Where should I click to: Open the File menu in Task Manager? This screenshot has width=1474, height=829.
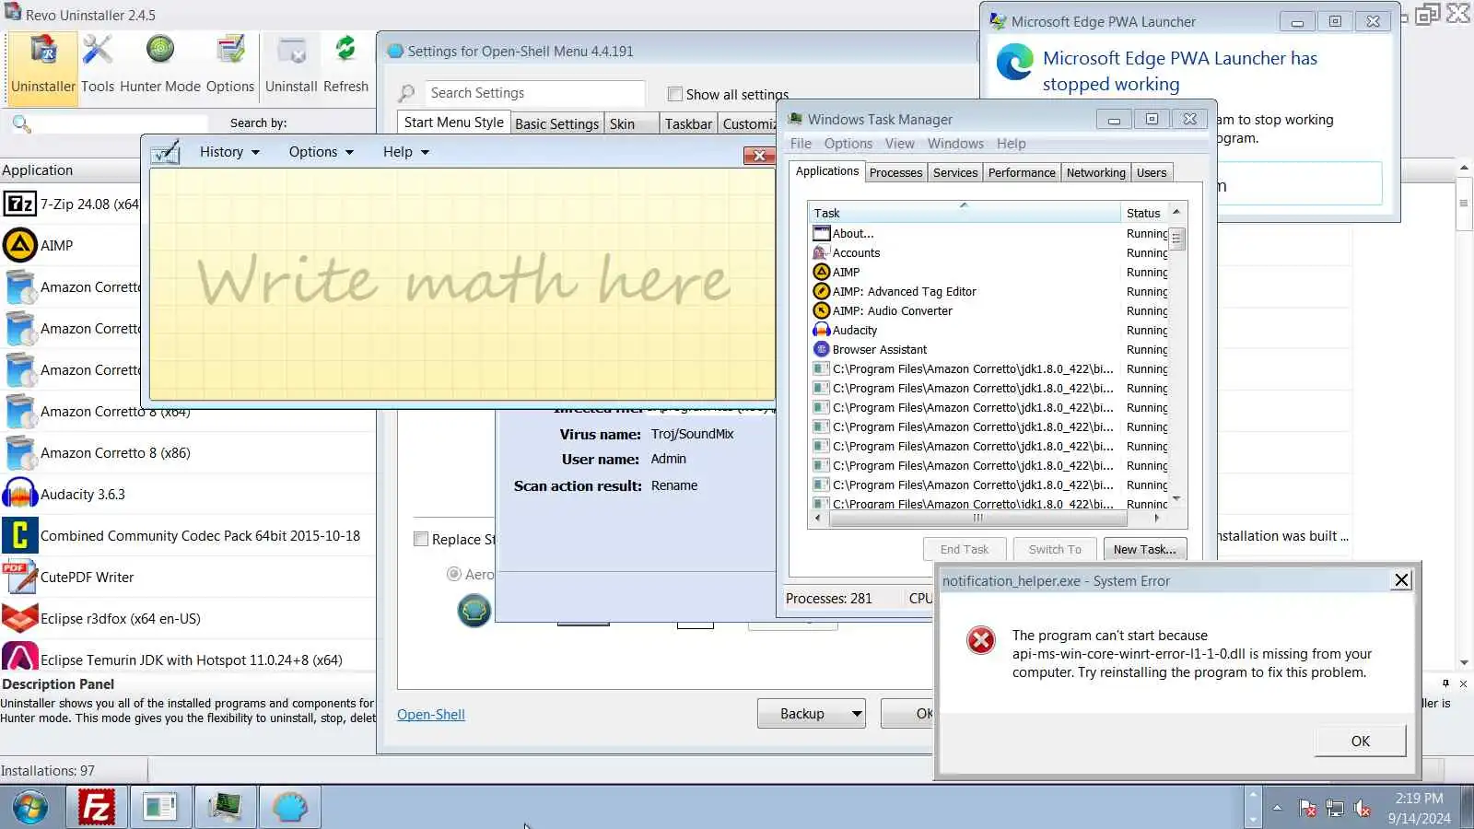click(801, 144)
